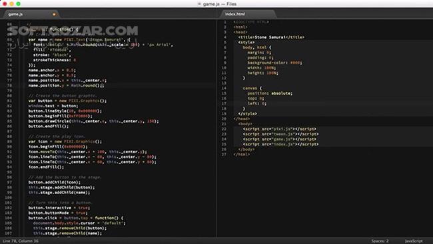Click the 'button.drawCircle(' line
Image resolution: width=433 pixels, height=244 pixels.
(94, 121)
